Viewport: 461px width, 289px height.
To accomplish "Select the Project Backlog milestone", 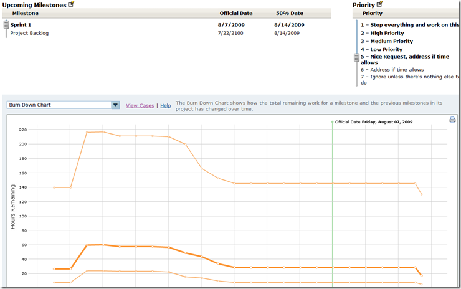I will coord(29,33).
